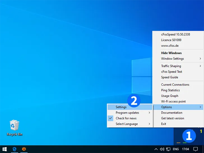Choose Hide Windows in the menu

178,53
